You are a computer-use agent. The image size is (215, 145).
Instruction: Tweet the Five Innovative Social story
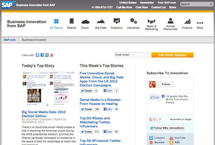86,91
